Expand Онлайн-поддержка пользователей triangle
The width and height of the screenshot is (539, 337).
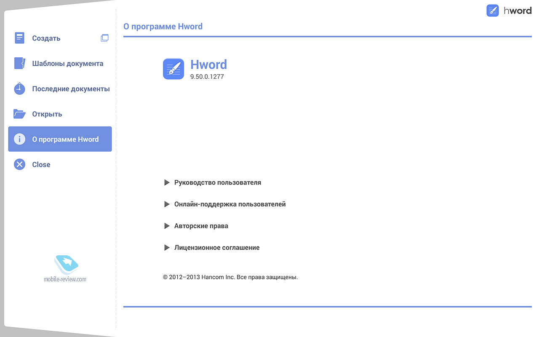167,204
